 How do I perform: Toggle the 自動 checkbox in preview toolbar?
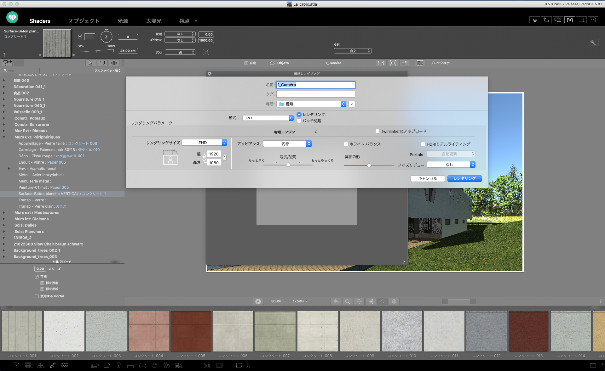pos(246,63)
